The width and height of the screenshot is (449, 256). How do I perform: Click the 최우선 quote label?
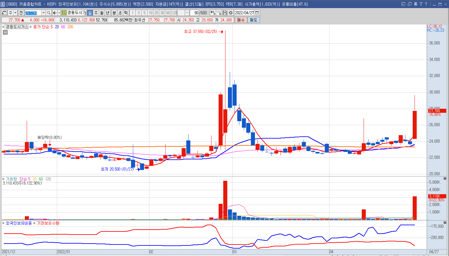click(139, 20)
